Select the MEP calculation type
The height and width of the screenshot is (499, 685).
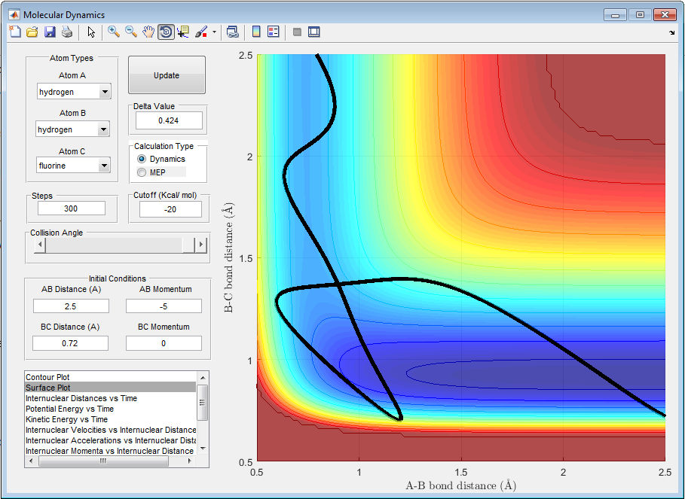[x=142, y=172]
